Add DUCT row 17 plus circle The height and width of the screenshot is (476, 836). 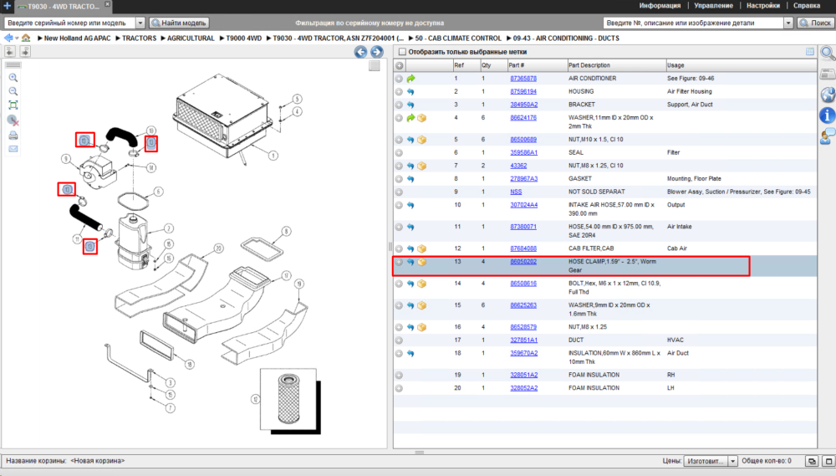pos(399,340)
